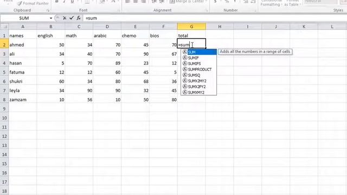Select row 17 header
The image size is (347, 195).
[x=4, y=182]
